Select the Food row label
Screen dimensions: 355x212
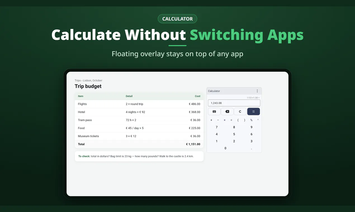tap(81, 128)
